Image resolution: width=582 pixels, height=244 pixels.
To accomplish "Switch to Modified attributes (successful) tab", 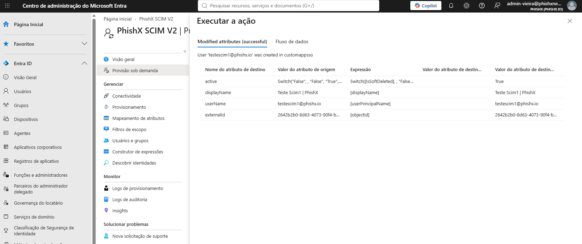I will [232, 41].
